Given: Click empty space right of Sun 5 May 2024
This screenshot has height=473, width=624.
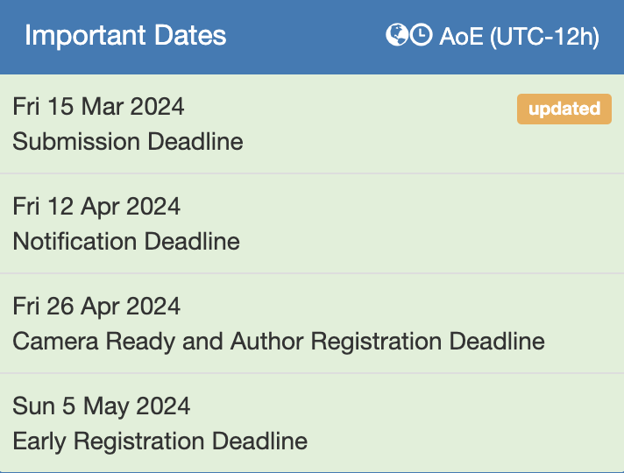Looking at the screenshot, I should 394,406.
